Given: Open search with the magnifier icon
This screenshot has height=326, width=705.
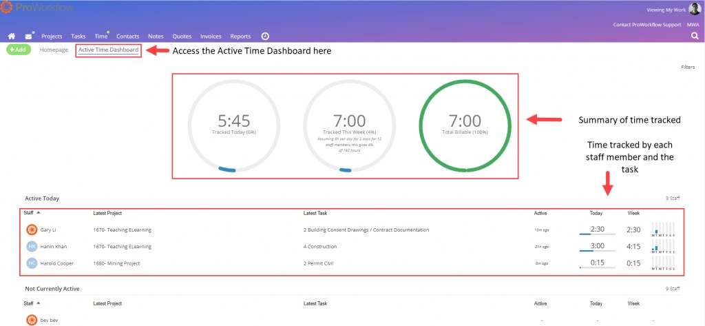Looking at the screenshot, I should pos(695,37).
